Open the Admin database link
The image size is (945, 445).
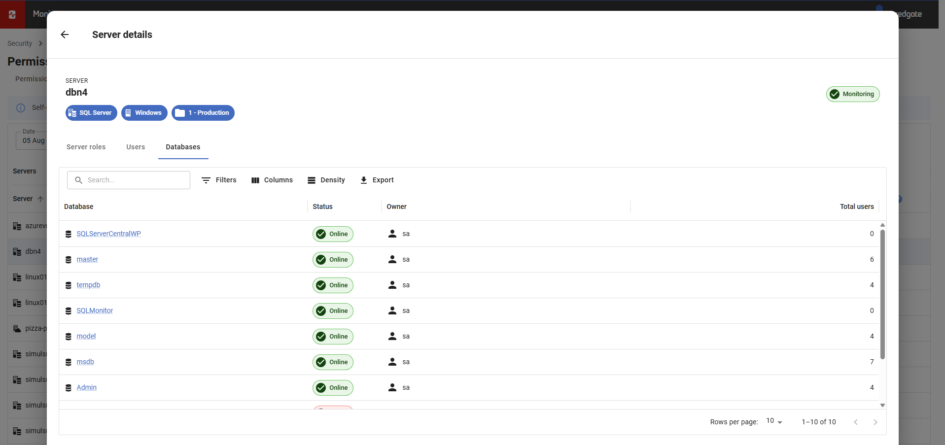click(x=87, y=387)
